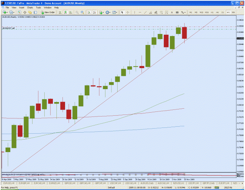Expand the Profiles dropdown arrow
The height and width of the screenshot is (190, 245).
(14, 13)
